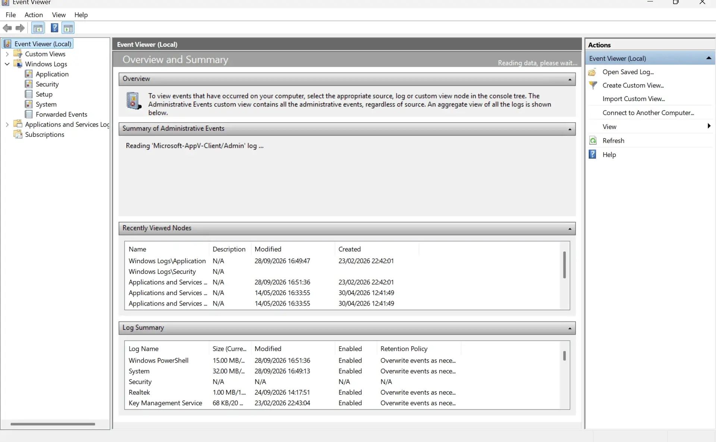Click the green Refresh icon in Actions
Viewport: 716px width, 442px height.
593,141
